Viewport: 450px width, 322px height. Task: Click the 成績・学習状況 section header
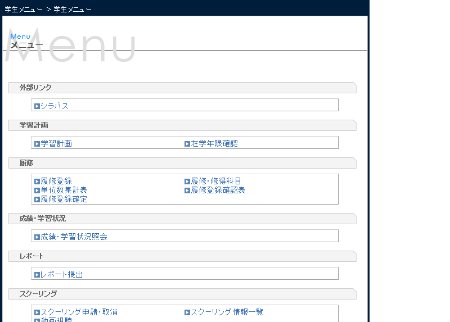coord(182,219)
